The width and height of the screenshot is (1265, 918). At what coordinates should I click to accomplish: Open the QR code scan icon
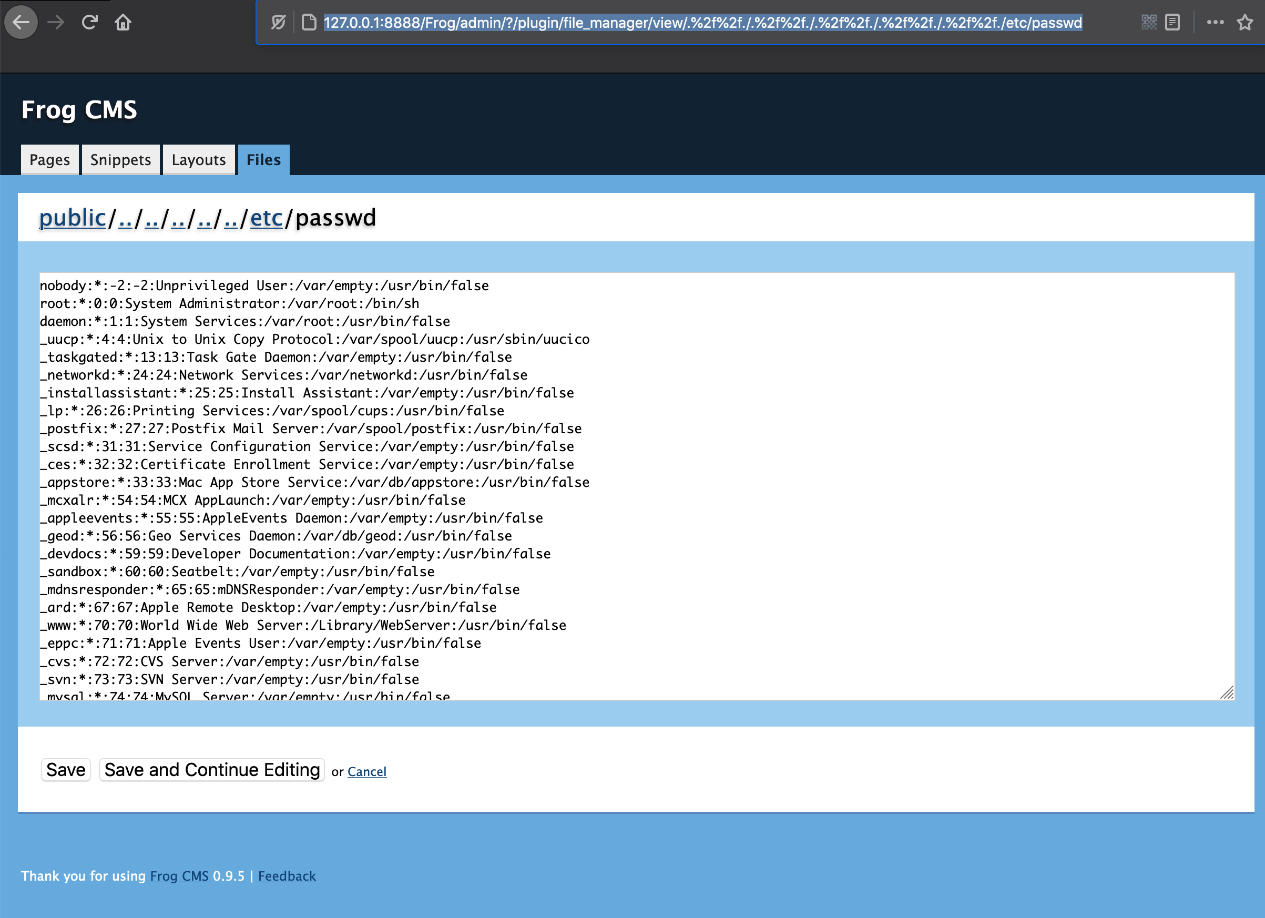1149,22
